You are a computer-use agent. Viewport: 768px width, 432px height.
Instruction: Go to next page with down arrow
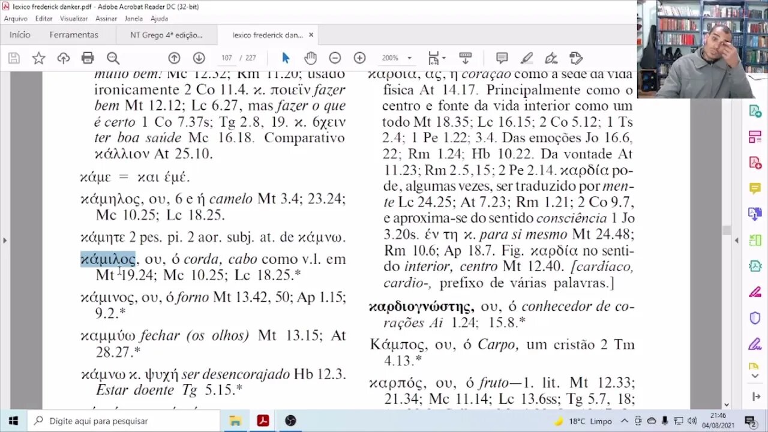(x=199, y=58)
